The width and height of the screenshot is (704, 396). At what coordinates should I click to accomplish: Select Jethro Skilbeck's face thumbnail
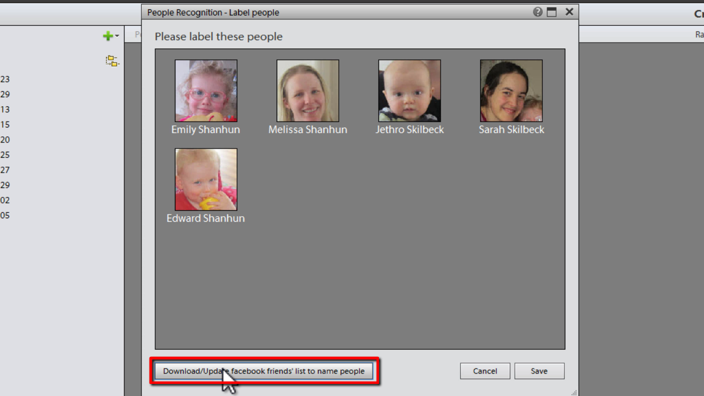click(x=410, y=91)
